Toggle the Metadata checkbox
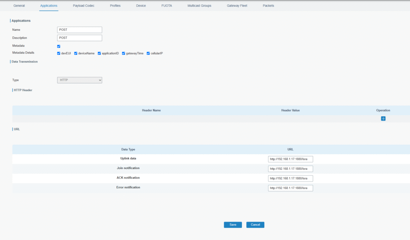410x240 pixels. (59, 46)
